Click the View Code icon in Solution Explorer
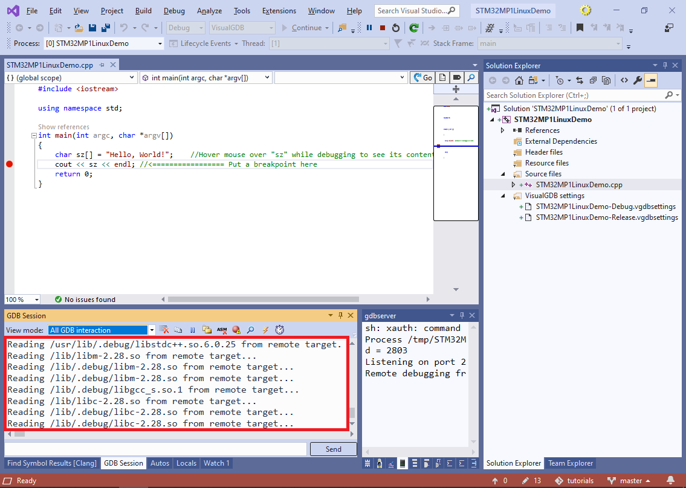The image size is (686, 488). point(624,80)
